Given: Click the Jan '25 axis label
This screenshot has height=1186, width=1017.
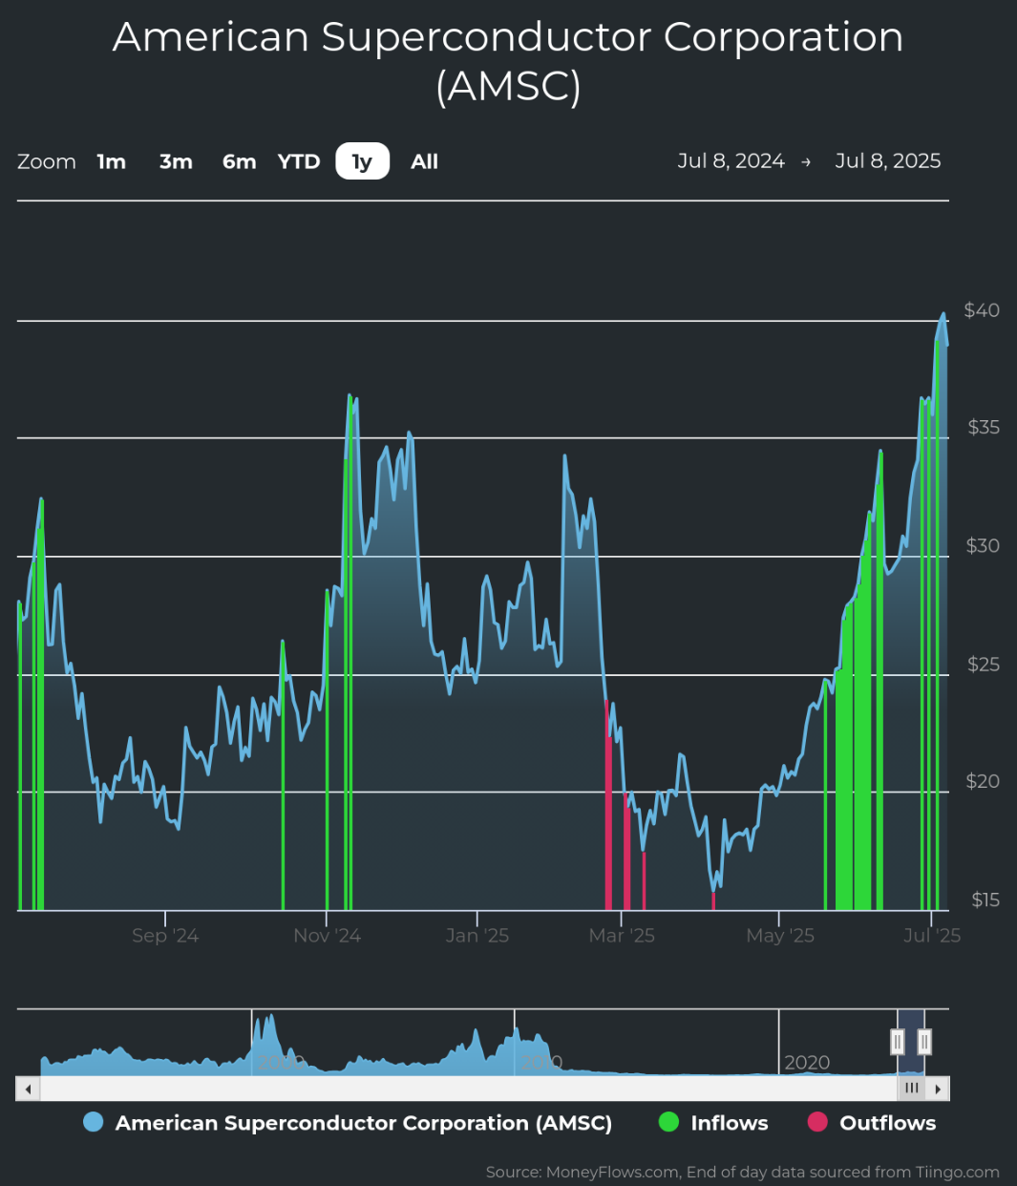Looking at the screenshot, I should 477,935.
